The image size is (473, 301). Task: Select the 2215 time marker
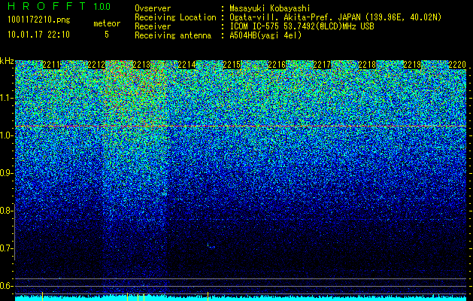pos(232,65)
